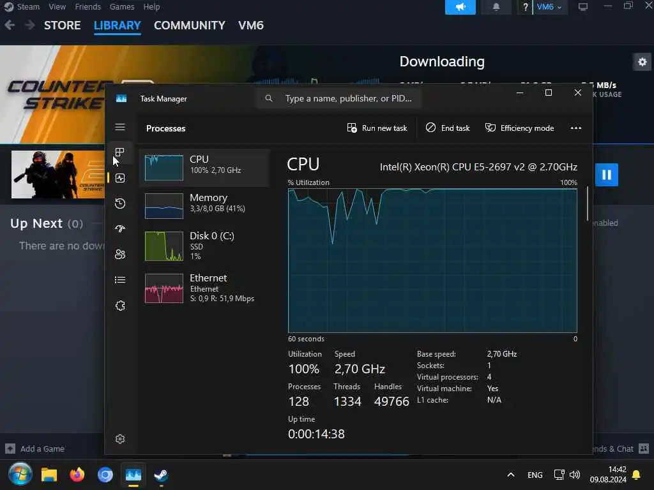Launch Chromium browser from taskbar

105,475
